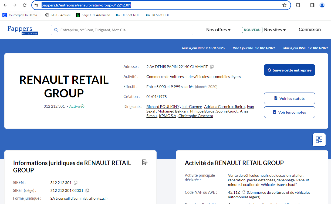Viewport: 331px width, 204px height.
Task: Bookmark this page with the star icon
Action: pos(284,5)
